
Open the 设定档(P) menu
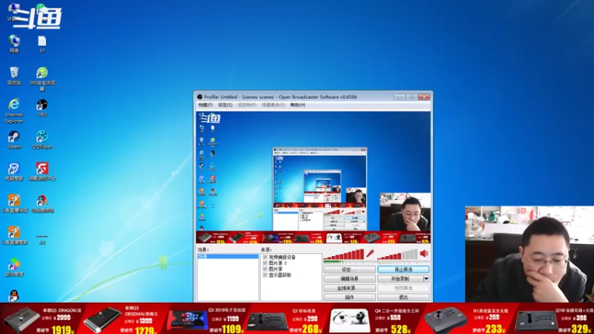(247, 105)
